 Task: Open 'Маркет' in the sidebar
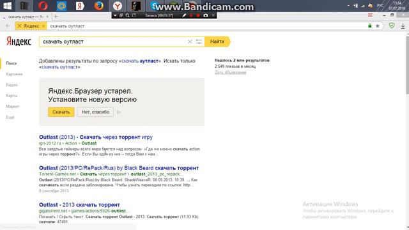[x=13, y=106]
